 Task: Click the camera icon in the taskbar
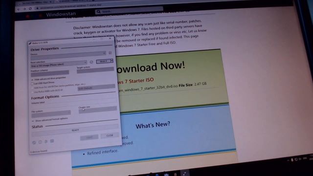[166, 175]
